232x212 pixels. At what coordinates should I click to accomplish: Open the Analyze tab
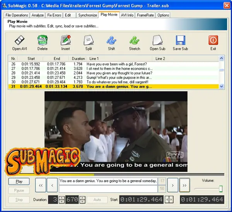click(38, 15)
